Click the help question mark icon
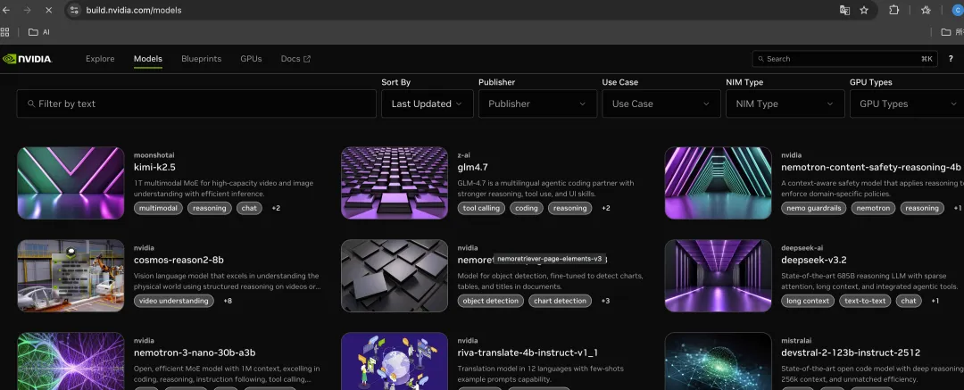The width and height of the screenshot is (964, 390). click(951, 59)
